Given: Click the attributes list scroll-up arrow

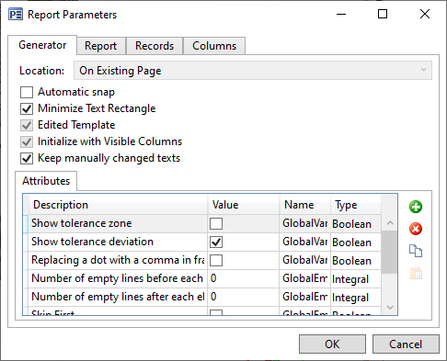Looking at the screenshot, I should coord(390,223).
